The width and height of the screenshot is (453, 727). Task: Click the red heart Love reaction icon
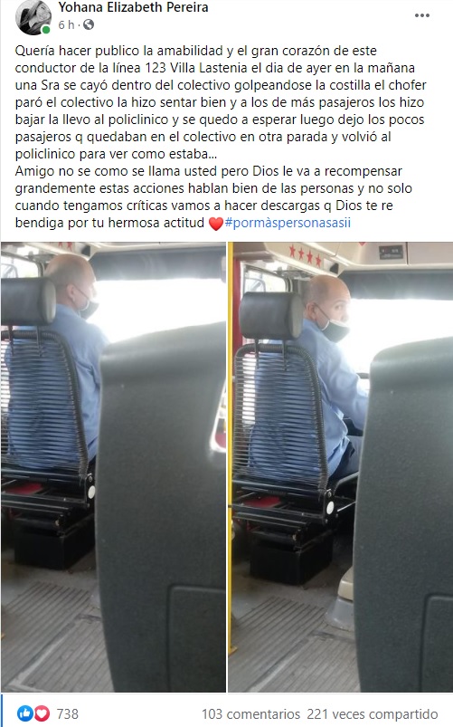(42, 713)
